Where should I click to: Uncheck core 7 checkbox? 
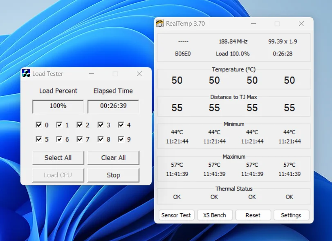(x=80, y=139)
